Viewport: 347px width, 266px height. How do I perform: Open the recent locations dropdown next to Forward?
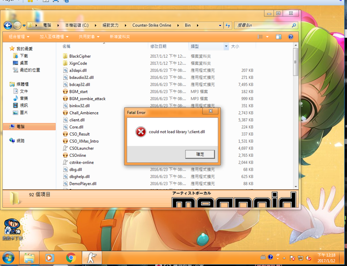click(x=24, y=25)
